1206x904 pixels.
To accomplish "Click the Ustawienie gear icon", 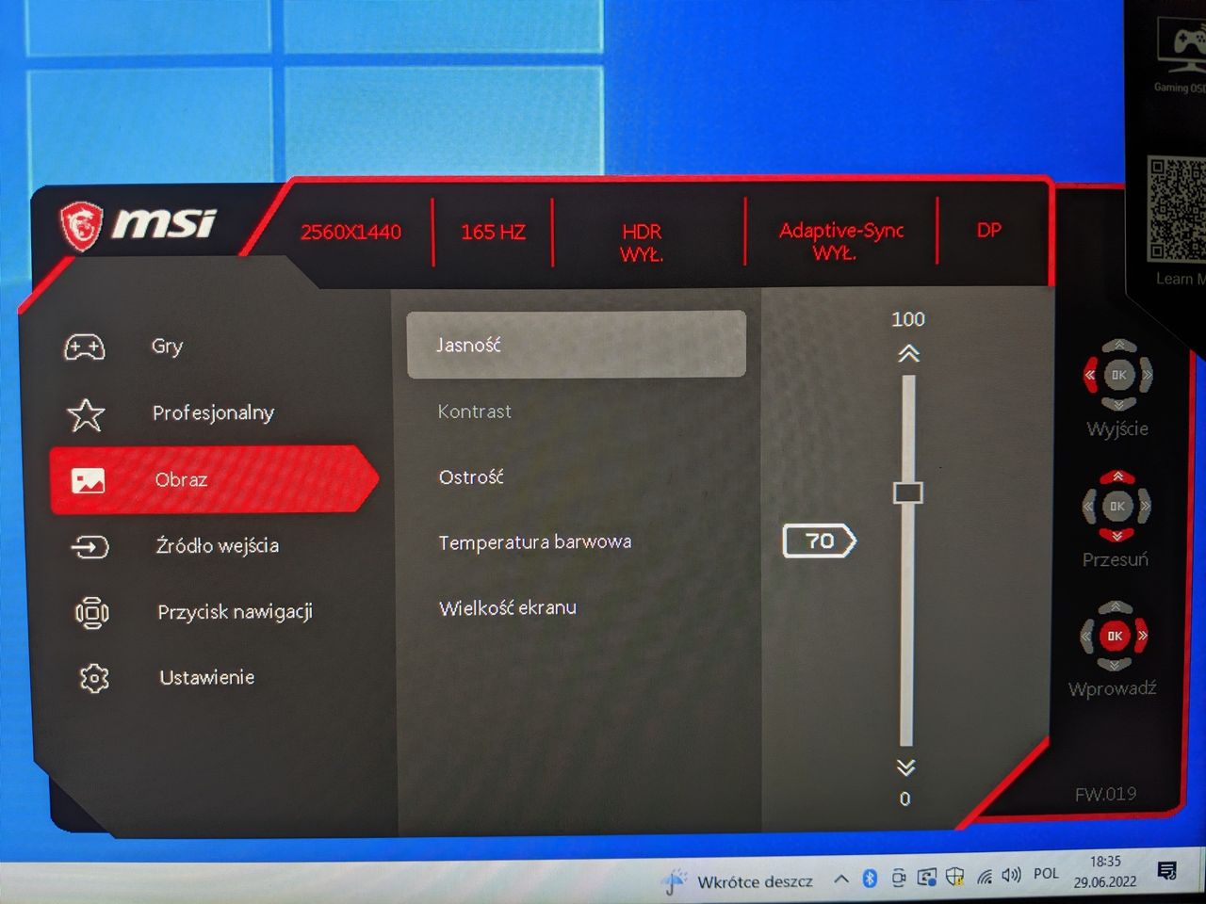I will [x=93, y=678].
